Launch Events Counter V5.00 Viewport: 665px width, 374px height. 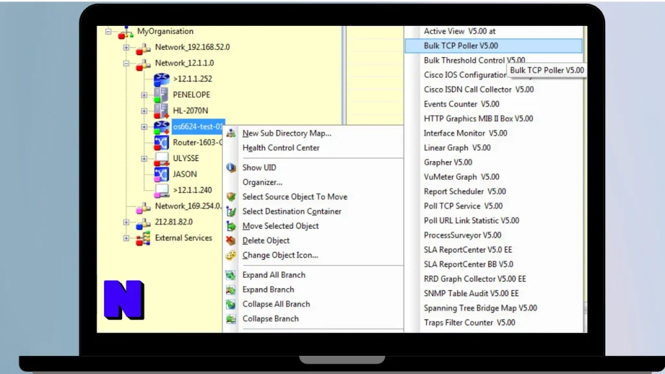click(494, 104)
